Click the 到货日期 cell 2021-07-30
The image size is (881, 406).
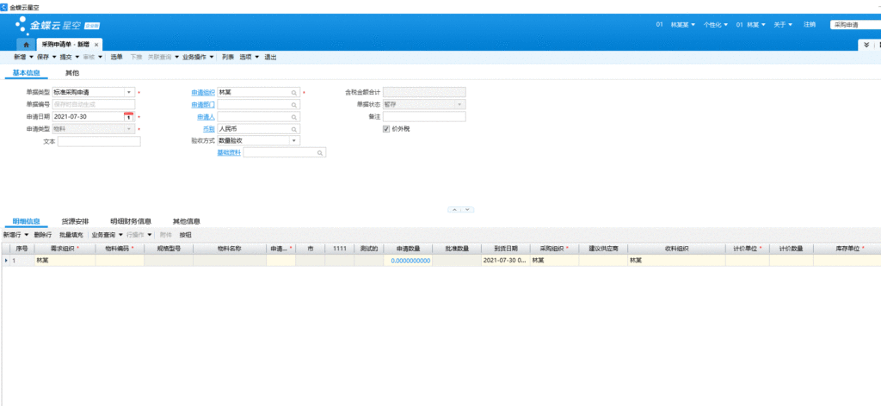pos(506,261)
